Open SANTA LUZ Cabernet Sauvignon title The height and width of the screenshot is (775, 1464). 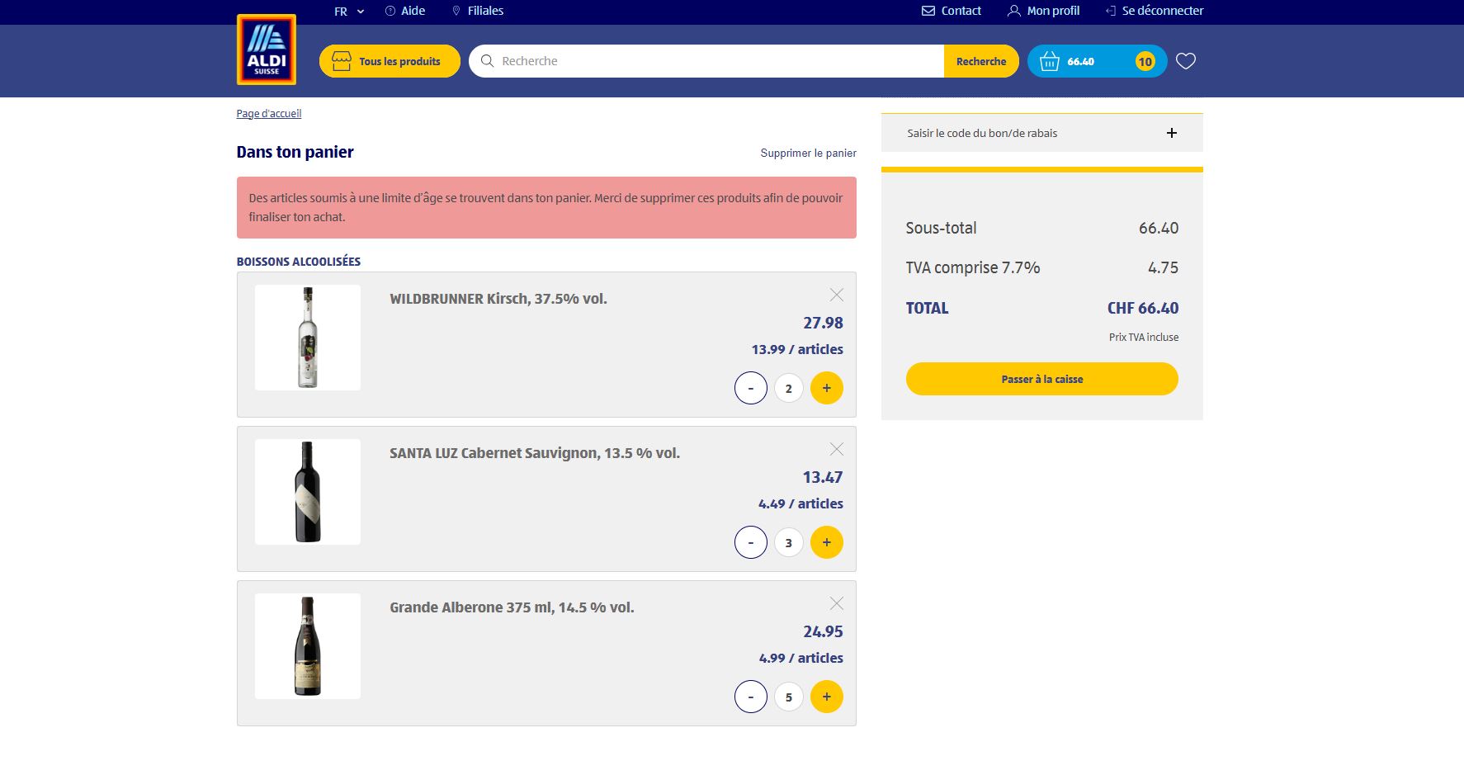pos(535,453)
